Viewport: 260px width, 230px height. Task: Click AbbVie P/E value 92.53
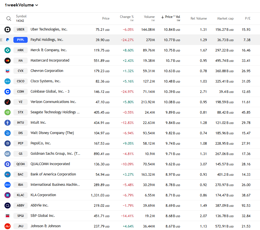tap(246, 206)
